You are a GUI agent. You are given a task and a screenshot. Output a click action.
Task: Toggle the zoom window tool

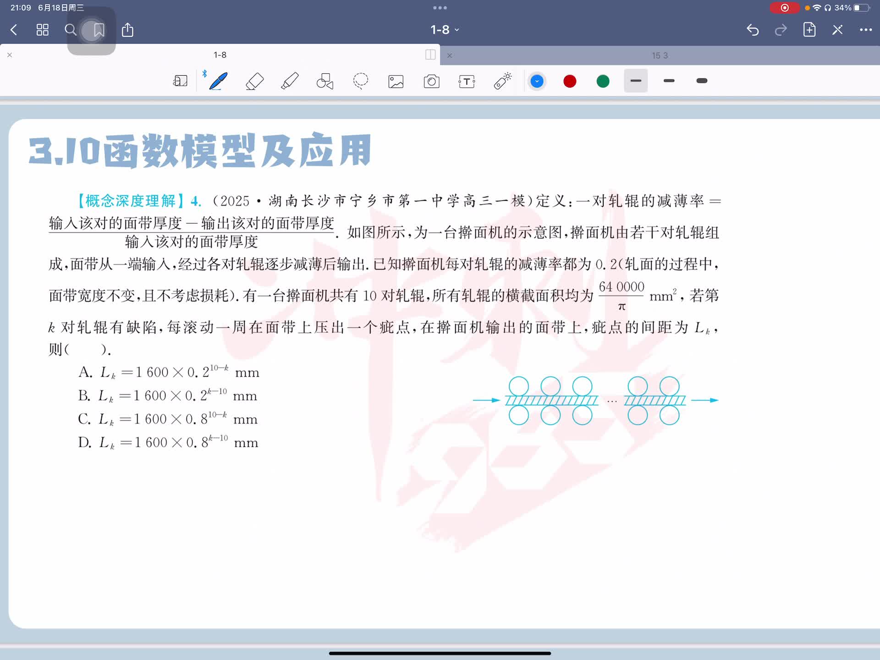(x=180, y=81)
